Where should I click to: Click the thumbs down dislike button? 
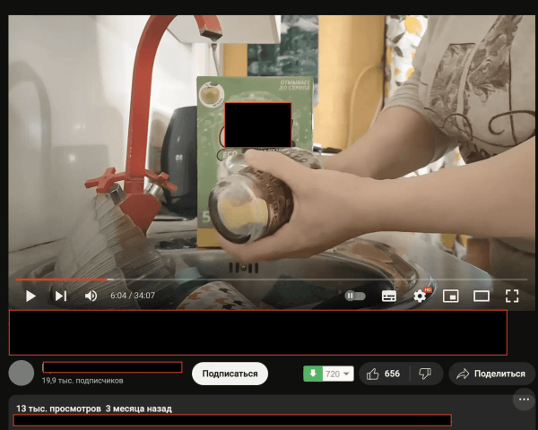(x=426, y=374)
